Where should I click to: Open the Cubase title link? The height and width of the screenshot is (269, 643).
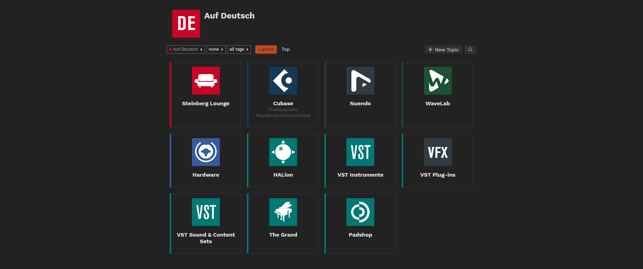(x=283, y=104)
